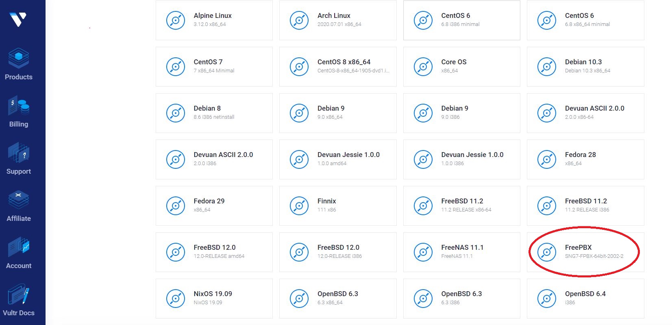Pick the Core OS ISO option
This screenshot has height=325, width=672.
coord(461,67)
